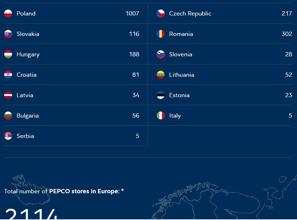Click the Croatia flag icon
Image resolution: width=297 pixels, height=220 pixels.
click(8, 75)
